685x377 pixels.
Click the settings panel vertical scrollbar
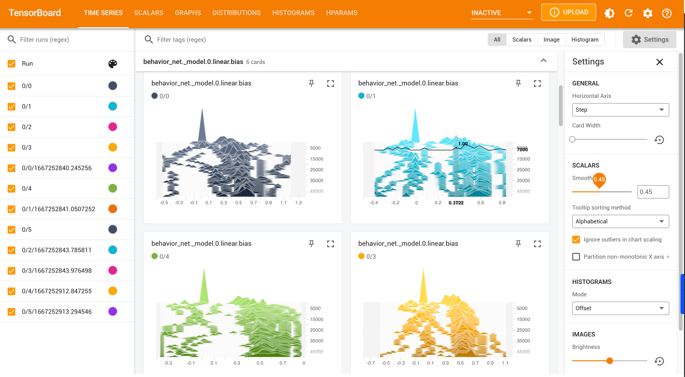680,191
